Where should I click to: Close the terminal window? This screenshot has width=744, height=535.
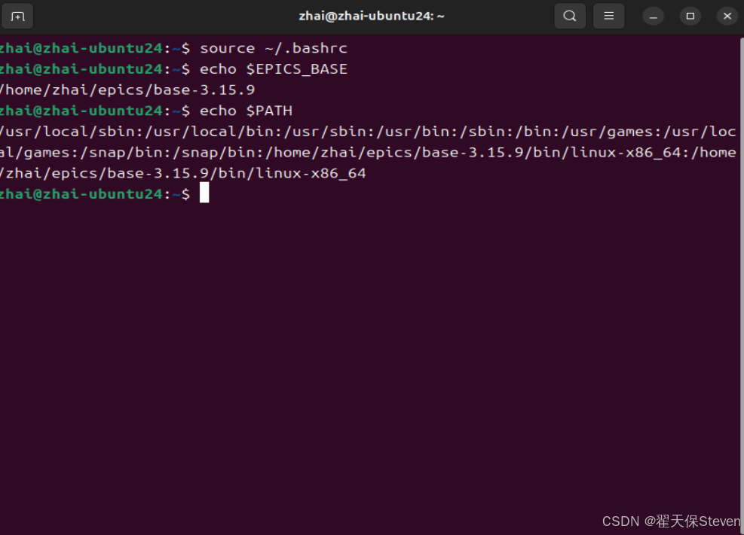727,17
